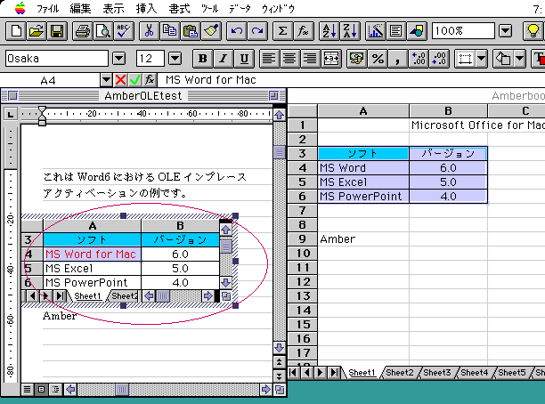
Task: Click the Fill Color bucket button
Action: [x=503, y=59]
